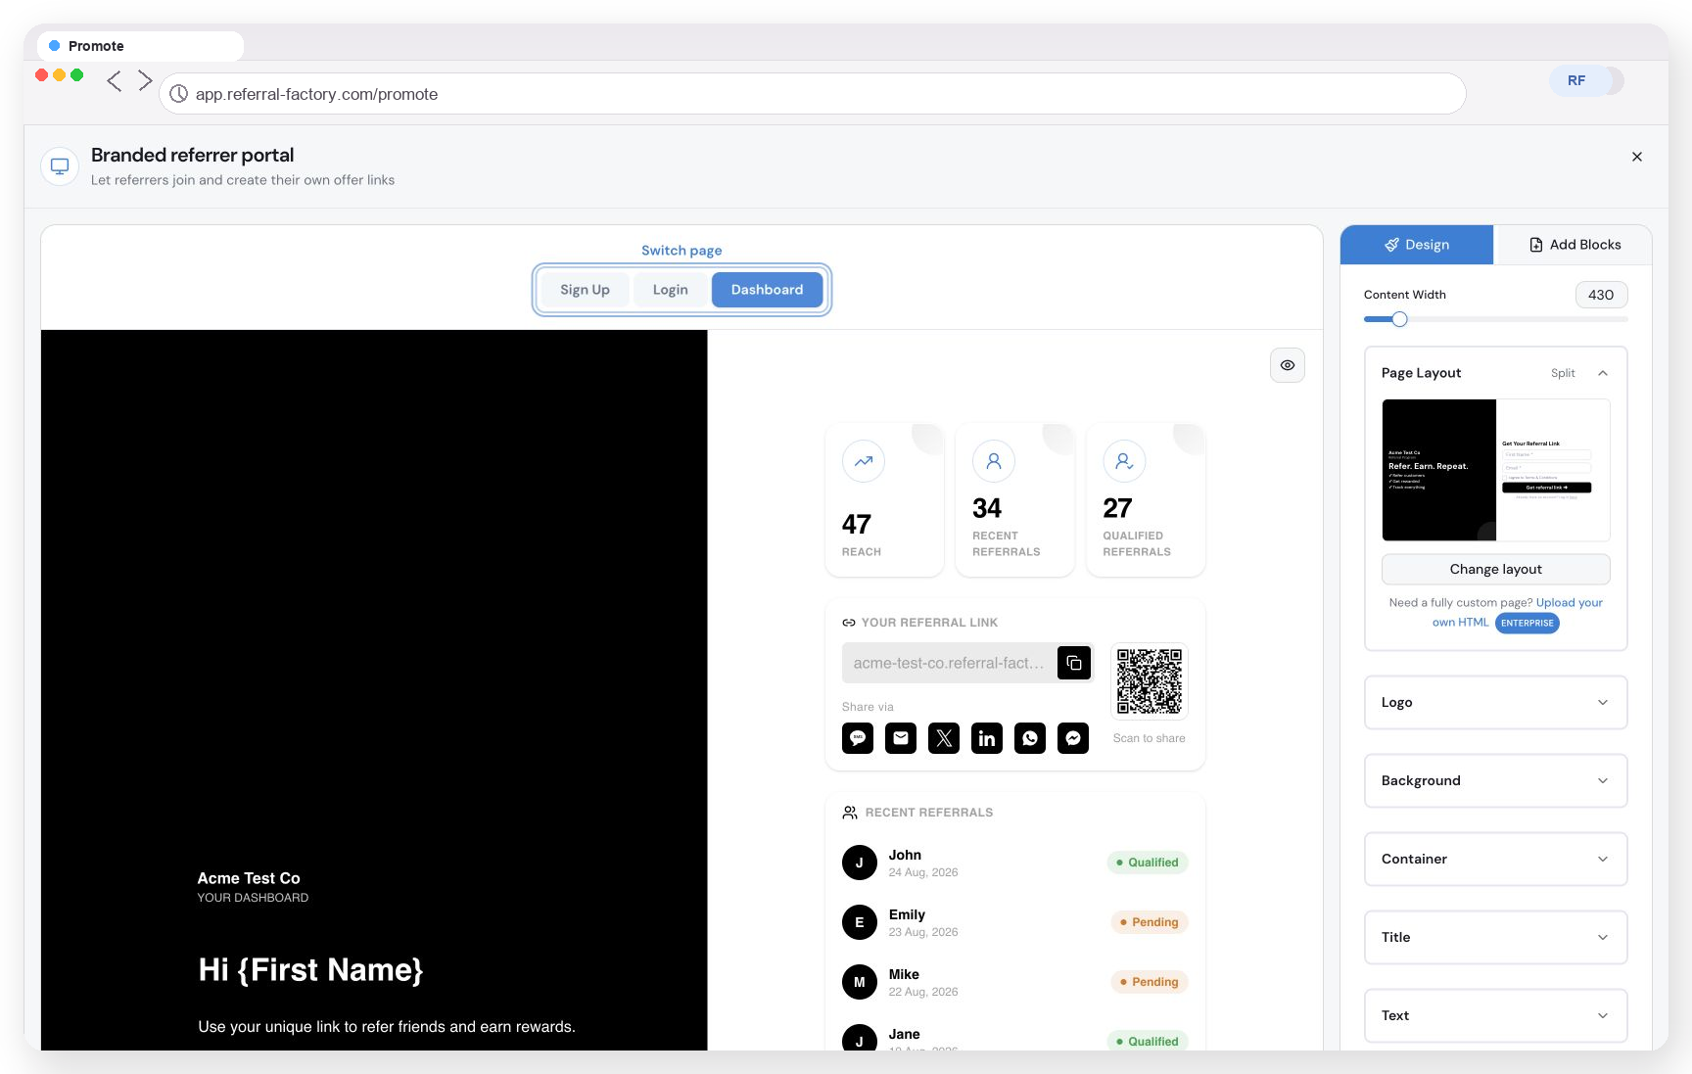Edit the Content Width value field
Viewport: 1692px width, 1074px height.
click(x=1601, y=295)
